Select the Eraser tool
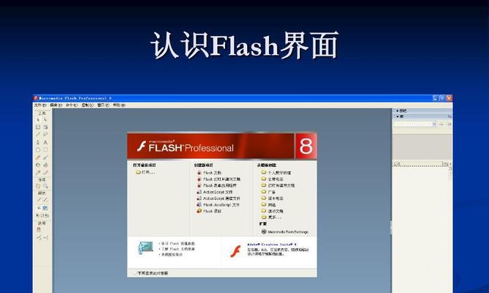 click(45, 172)
